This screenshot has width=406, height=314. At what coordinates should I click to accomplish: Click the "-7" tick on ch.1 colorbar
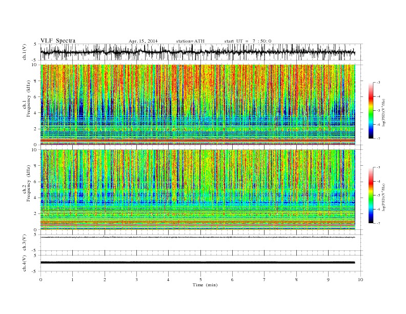tap(378, 139)
